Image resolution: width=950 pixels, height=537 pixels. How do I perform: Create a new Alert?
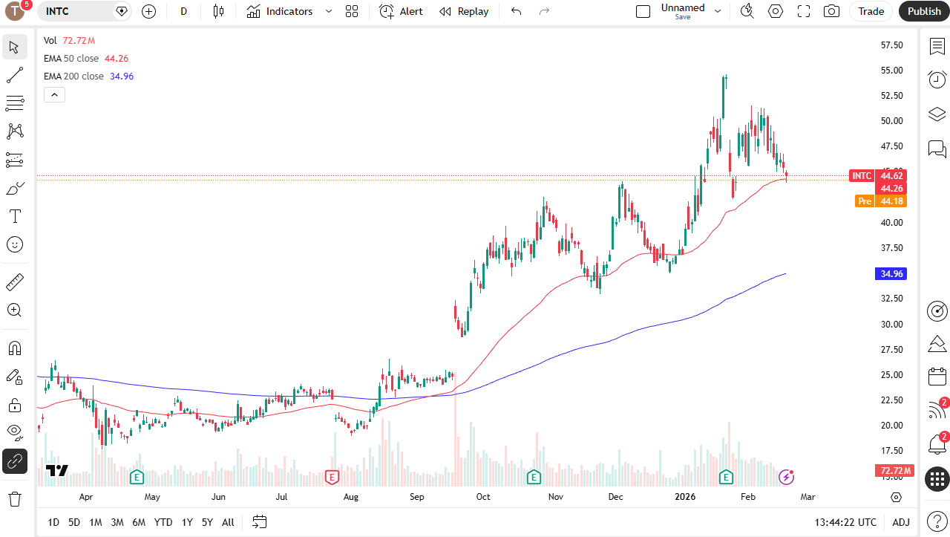tap(401, 11)
